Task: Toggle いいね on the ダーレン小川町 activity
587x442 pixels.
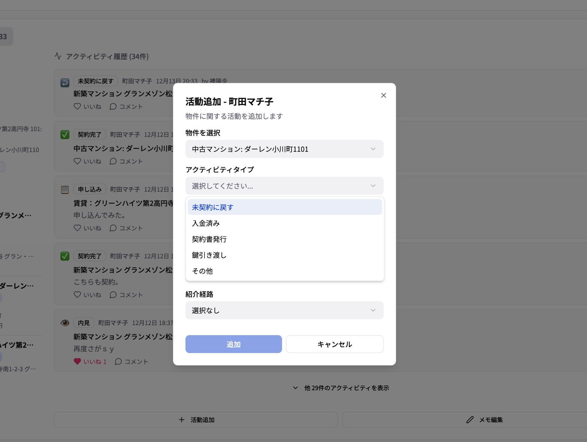Action: pos(77,161)
